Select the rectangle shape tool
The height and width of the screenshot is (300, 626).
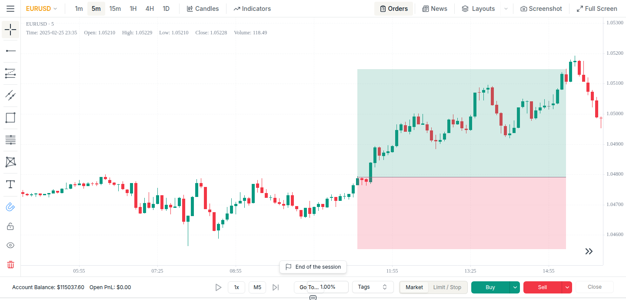point(10,117)
